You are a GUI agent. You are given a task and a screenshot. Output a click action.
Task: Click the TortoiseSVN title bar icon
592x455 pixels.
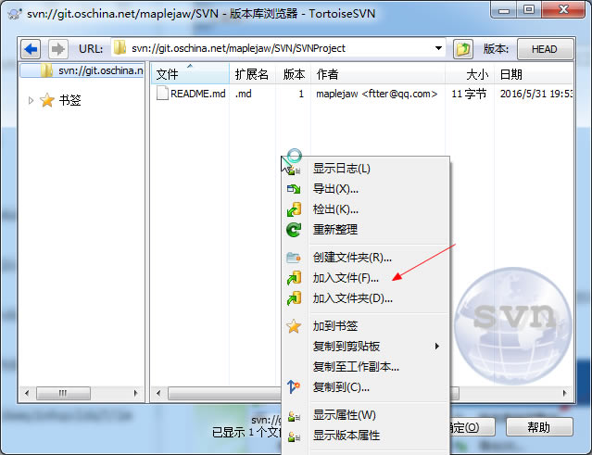pyautogui.click(x=15, y=14)
